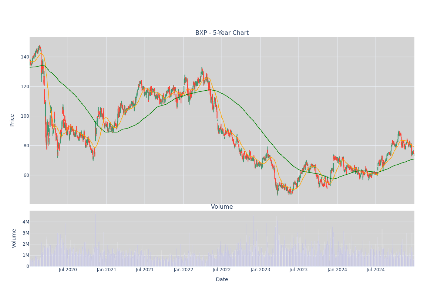Image resolution: width=444 pixels, height=296 pixels.
Task: Click the 60 price tick label
Action: point(26,175)
